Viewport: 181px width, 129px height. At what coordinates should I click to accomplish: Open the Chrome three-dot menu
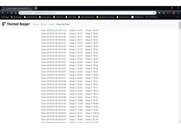(178, 13)
